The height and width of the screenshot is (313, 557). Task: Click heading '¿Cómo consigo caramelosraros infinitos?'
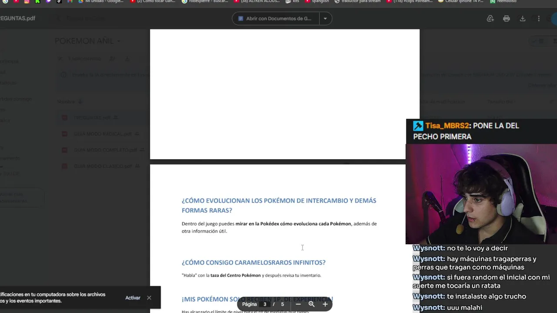[254, 263]
